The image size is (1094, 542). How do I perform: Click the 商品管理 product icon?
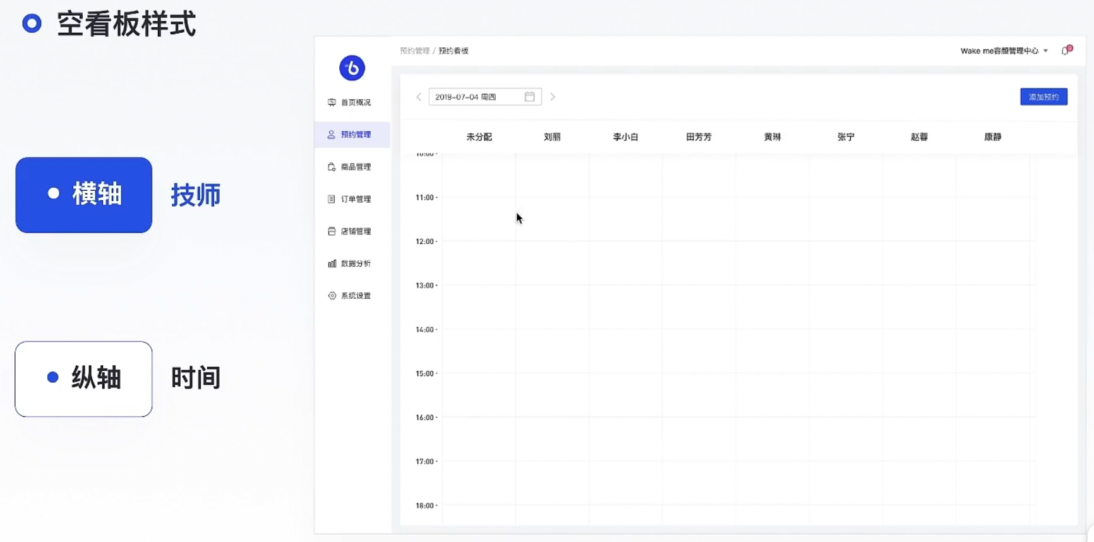[x=332, y=167]
